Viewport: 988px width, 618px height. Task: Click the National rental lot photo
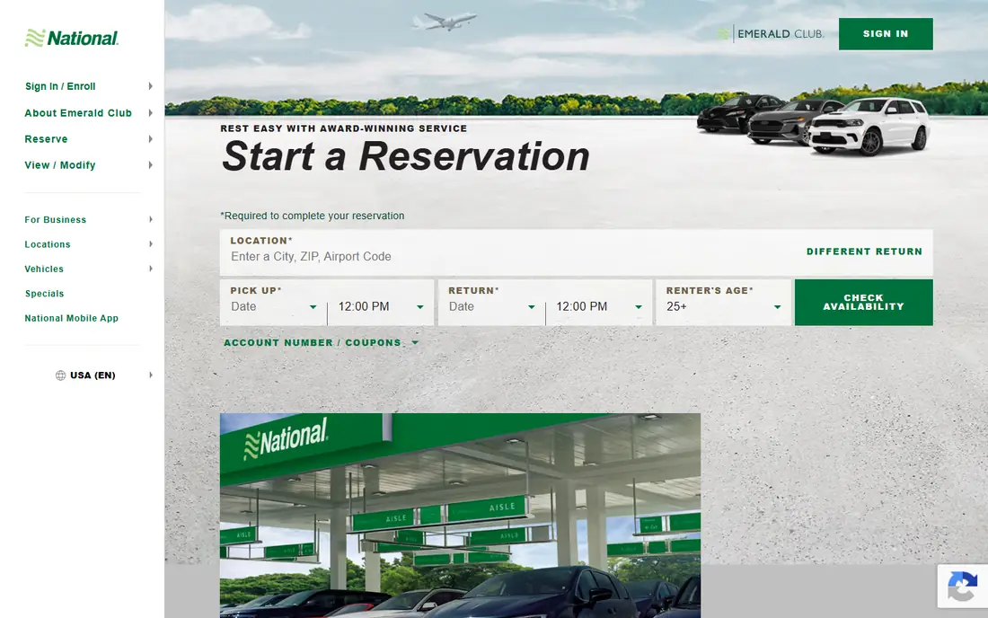click(460, 516)
